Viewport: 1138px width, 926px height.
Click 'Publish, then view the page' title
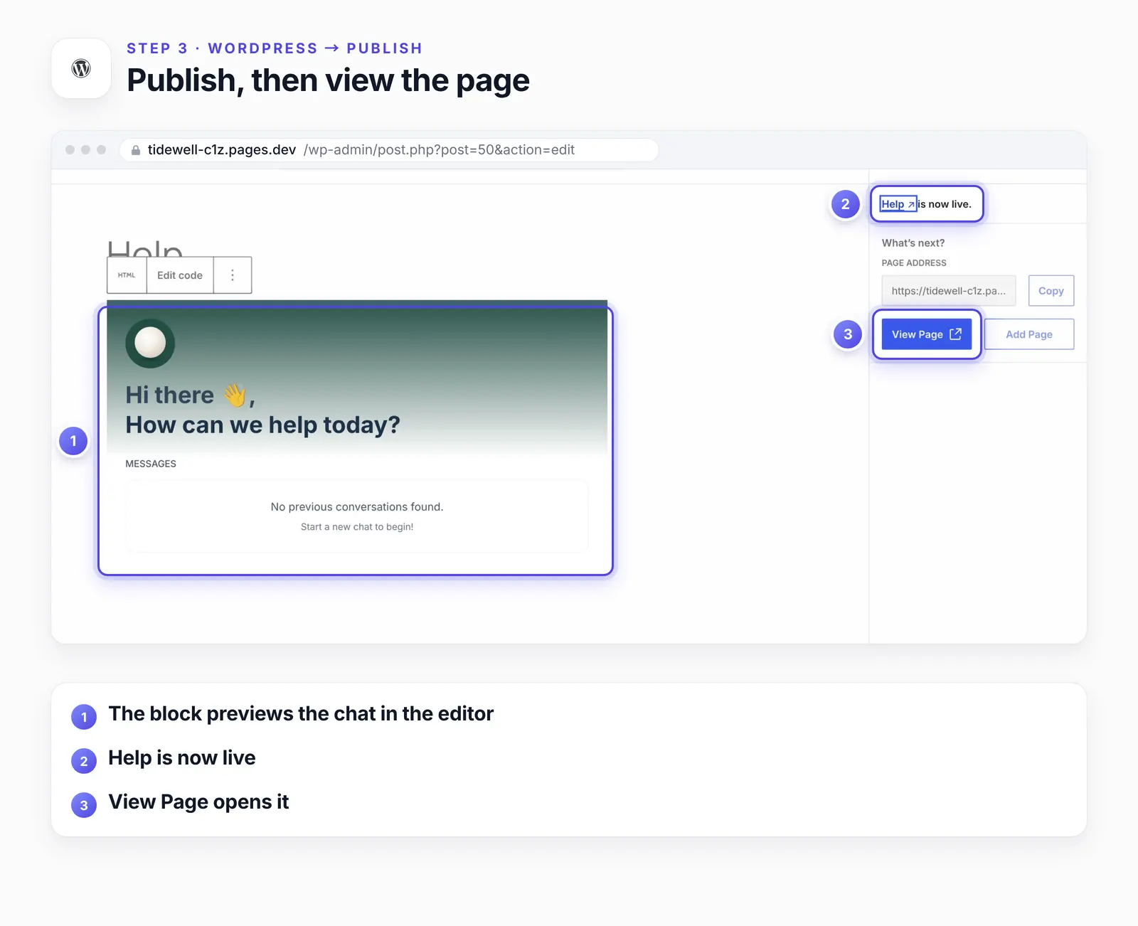(328, 81)
